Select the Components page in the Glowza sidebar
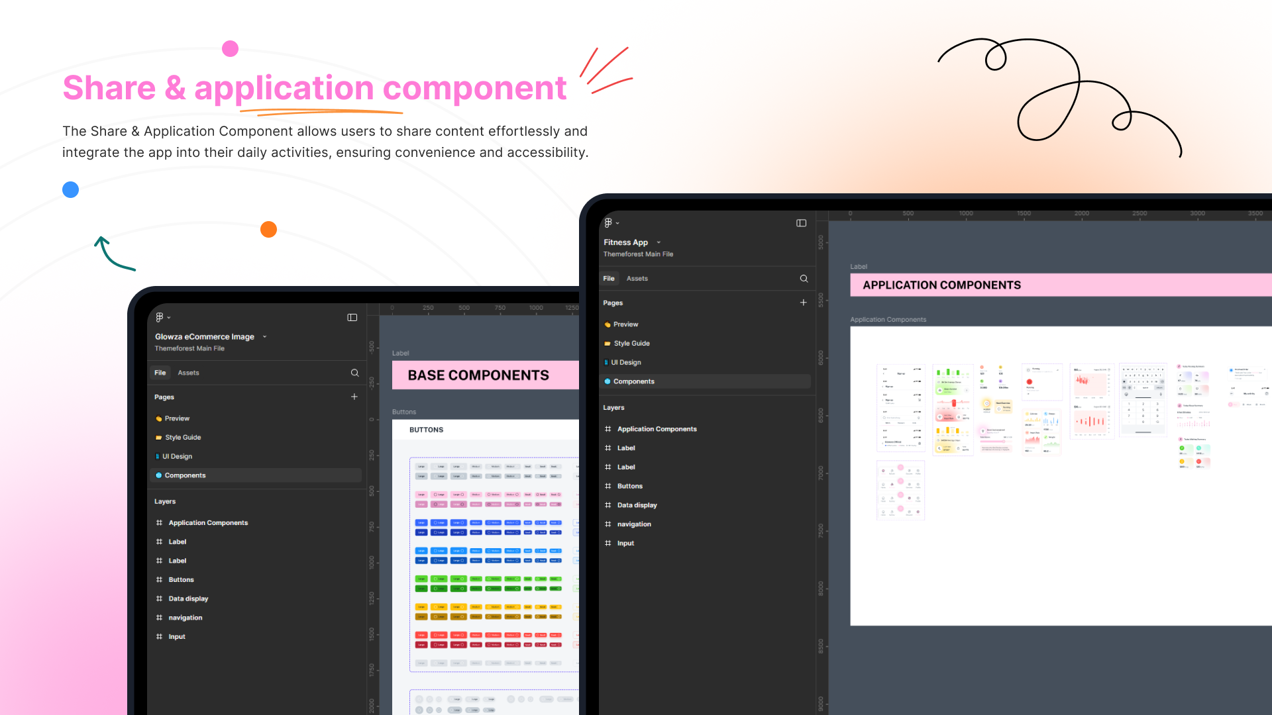 tap(185, 475)
